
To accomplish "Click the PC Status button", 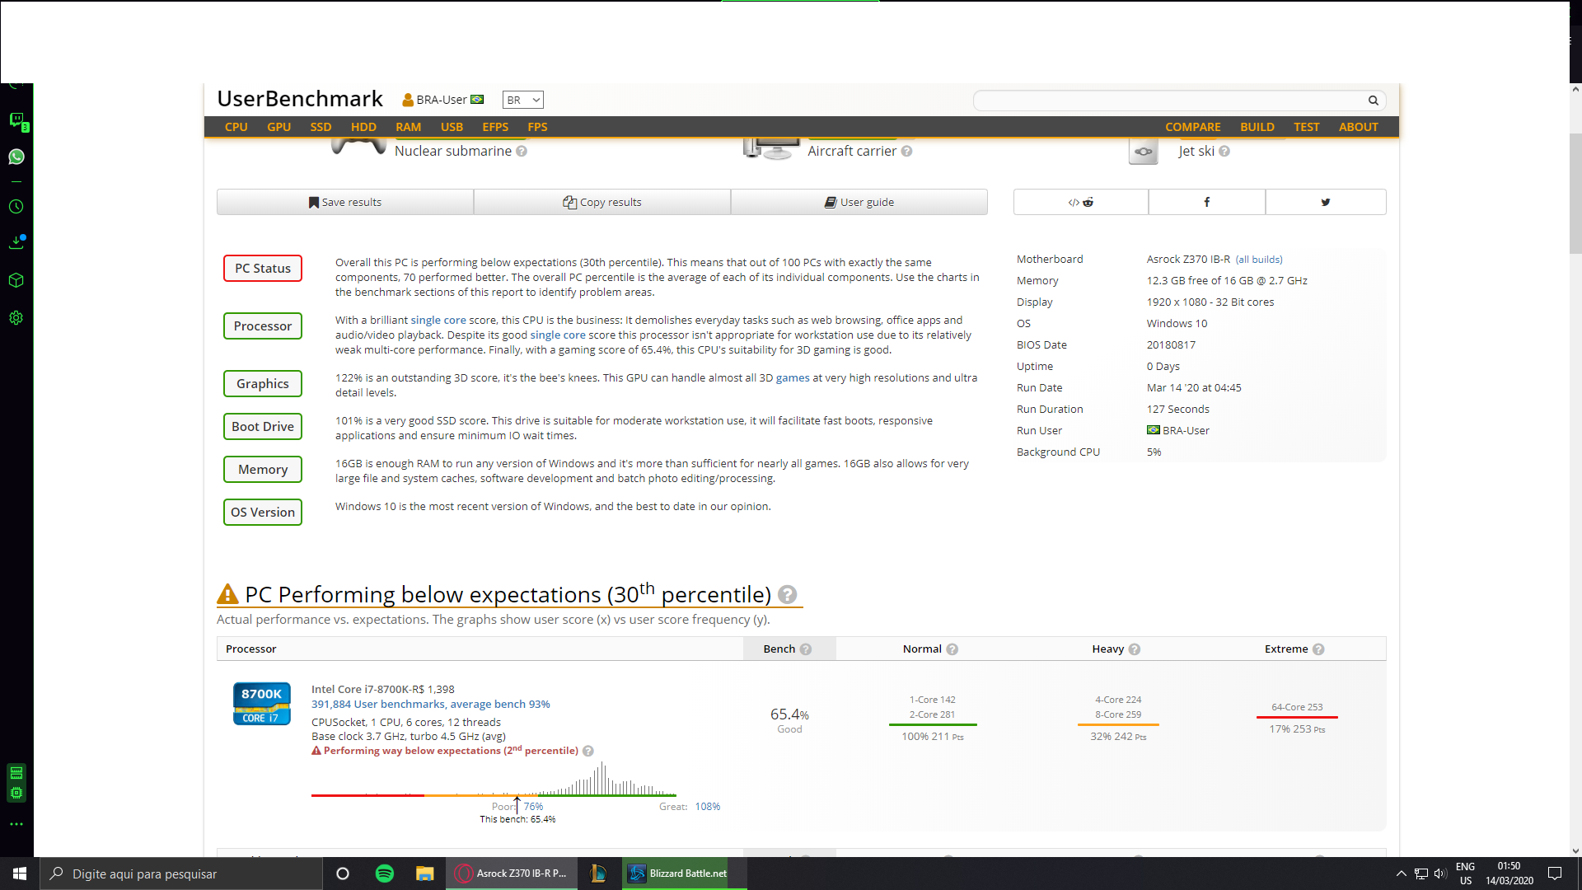I will click(263, 269).
